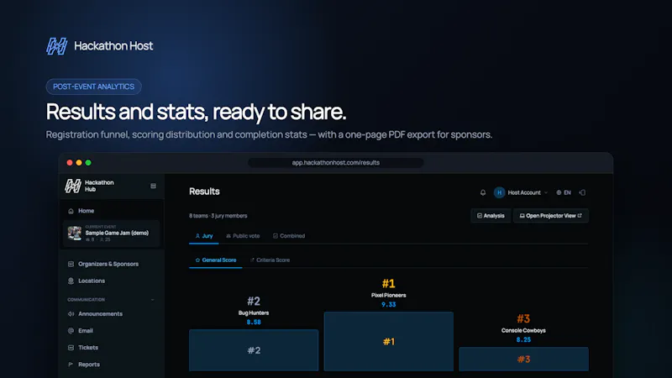The image size is (672, 378).
Task: Click the logout icon in header
Action: pos(582,192)
